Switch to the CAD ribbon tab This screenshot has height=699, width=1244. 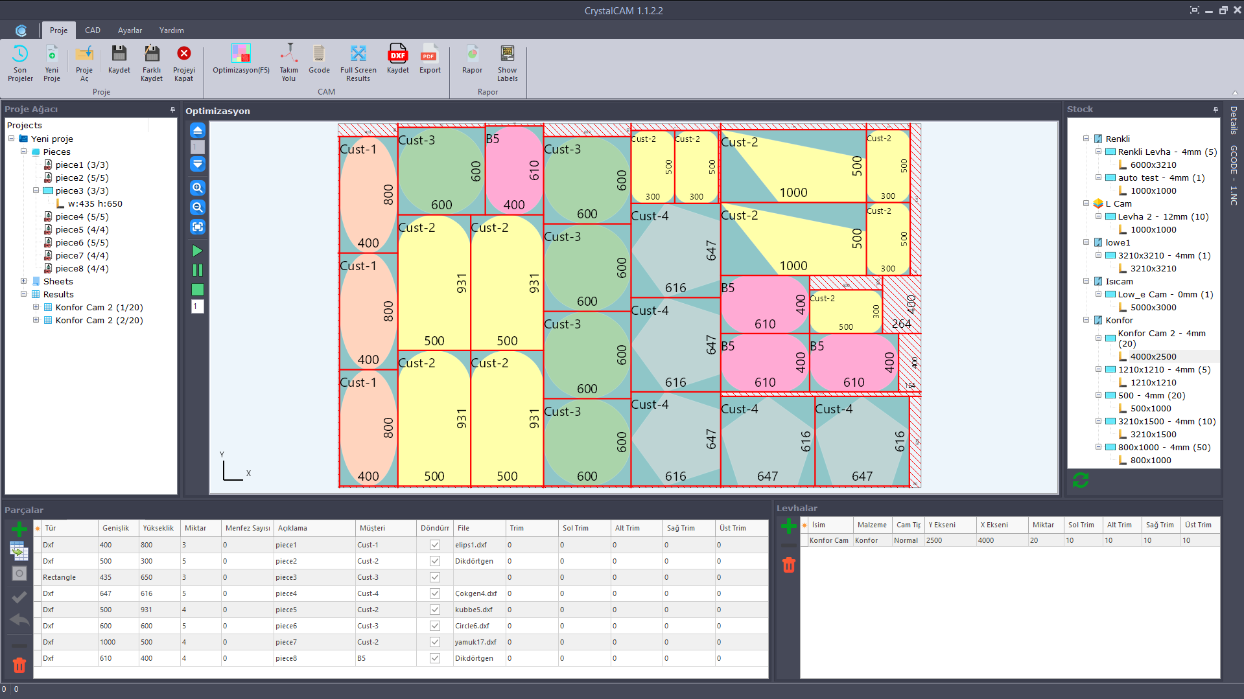coord(93,30)
